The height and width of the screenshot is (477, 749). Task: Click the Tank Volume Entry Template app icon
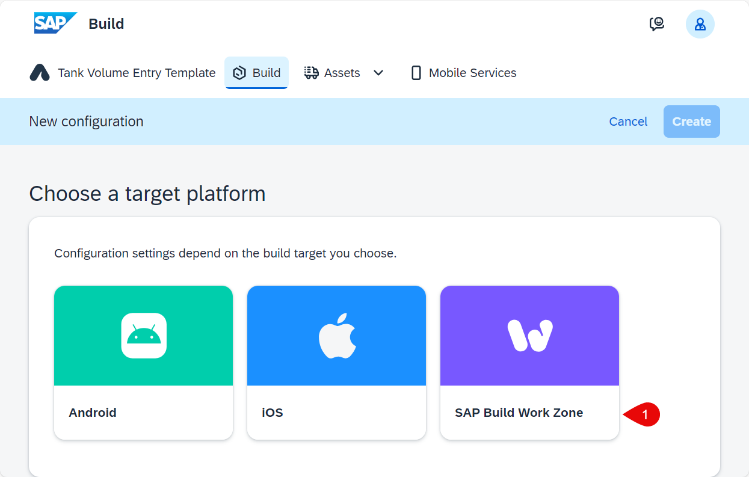(40, 73)
